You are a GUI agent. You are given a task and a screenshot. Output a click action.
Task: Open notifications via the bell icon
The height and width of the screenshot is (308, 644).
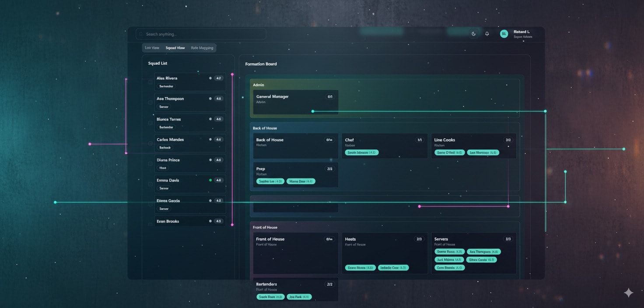pyautogui.click(x=487, y=34)
